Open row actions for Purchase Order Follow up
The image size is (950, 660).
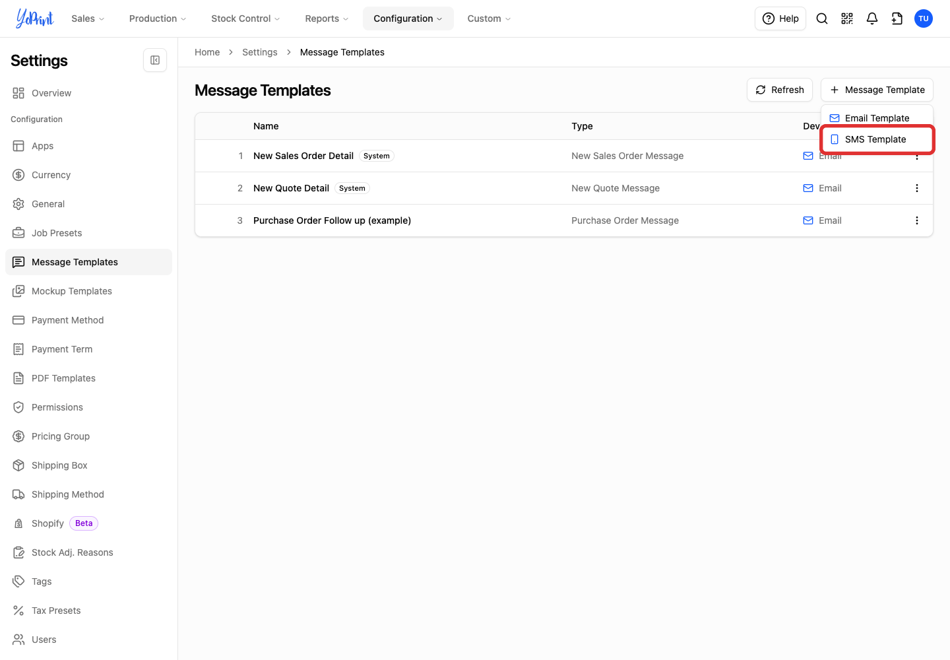(x=917, y=220)
